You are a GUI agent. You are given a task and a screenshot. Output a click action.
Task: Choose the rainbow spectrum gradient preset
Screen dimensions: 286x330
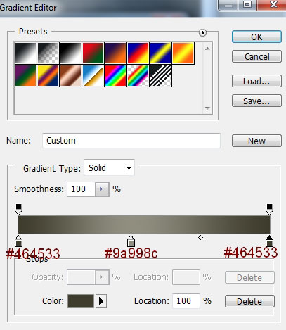[x=115, y=76]
